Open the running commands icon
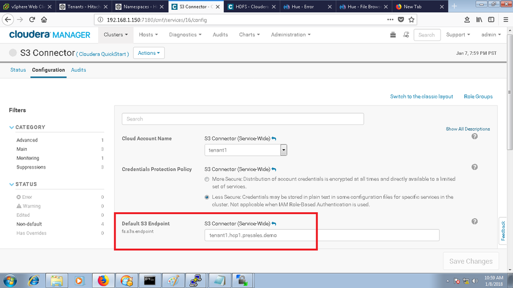Viewport: 513px width, 288px height. point(406,34)
